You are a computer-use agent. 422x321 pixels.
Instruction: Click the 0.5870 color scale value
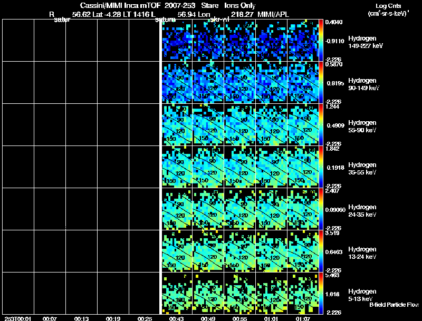tap(334, 64)
